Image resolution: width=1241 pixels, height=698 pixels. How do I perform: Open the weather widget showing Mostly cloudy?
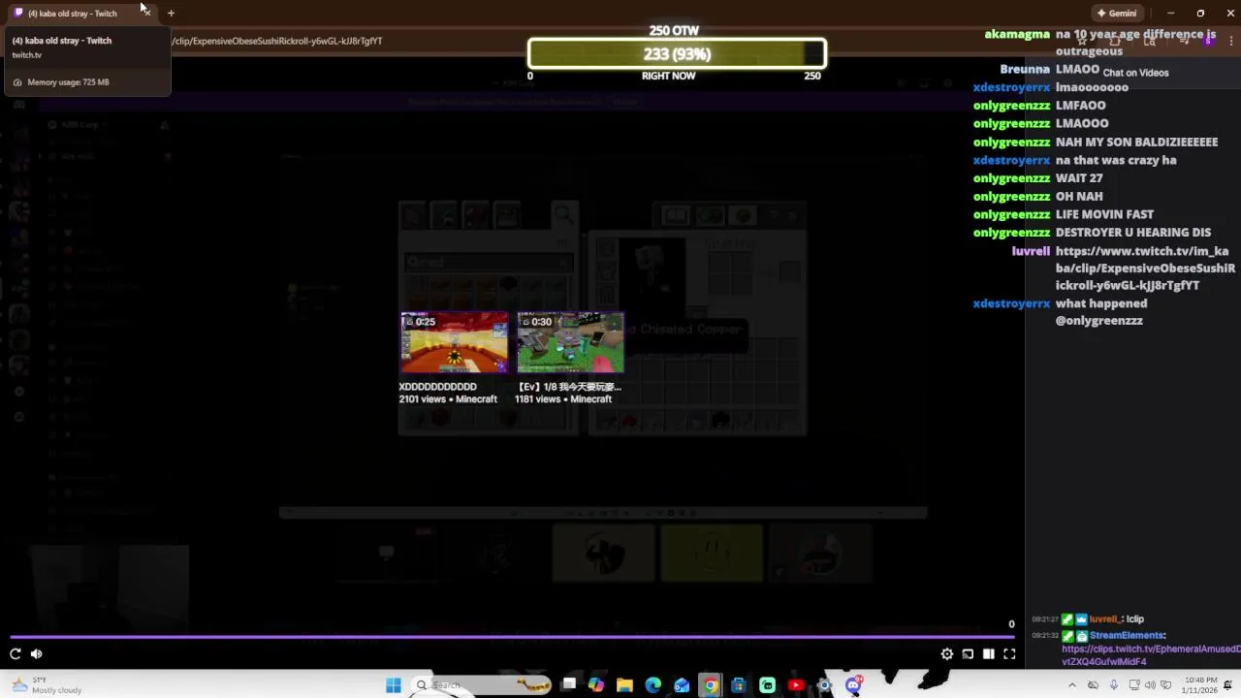click(x=48, y=685)
